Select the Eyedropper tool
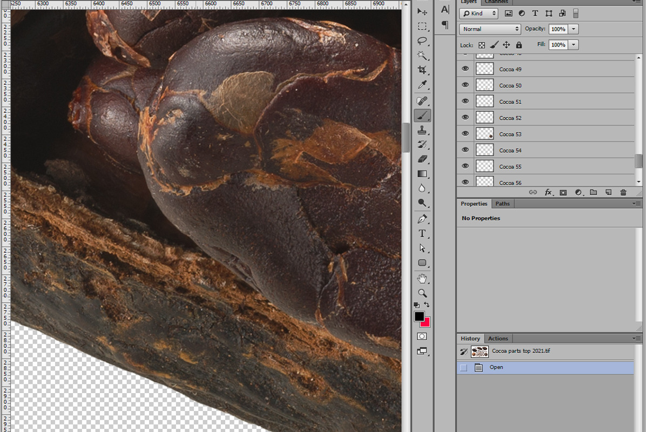648x432 pixels. coord(422,85)
